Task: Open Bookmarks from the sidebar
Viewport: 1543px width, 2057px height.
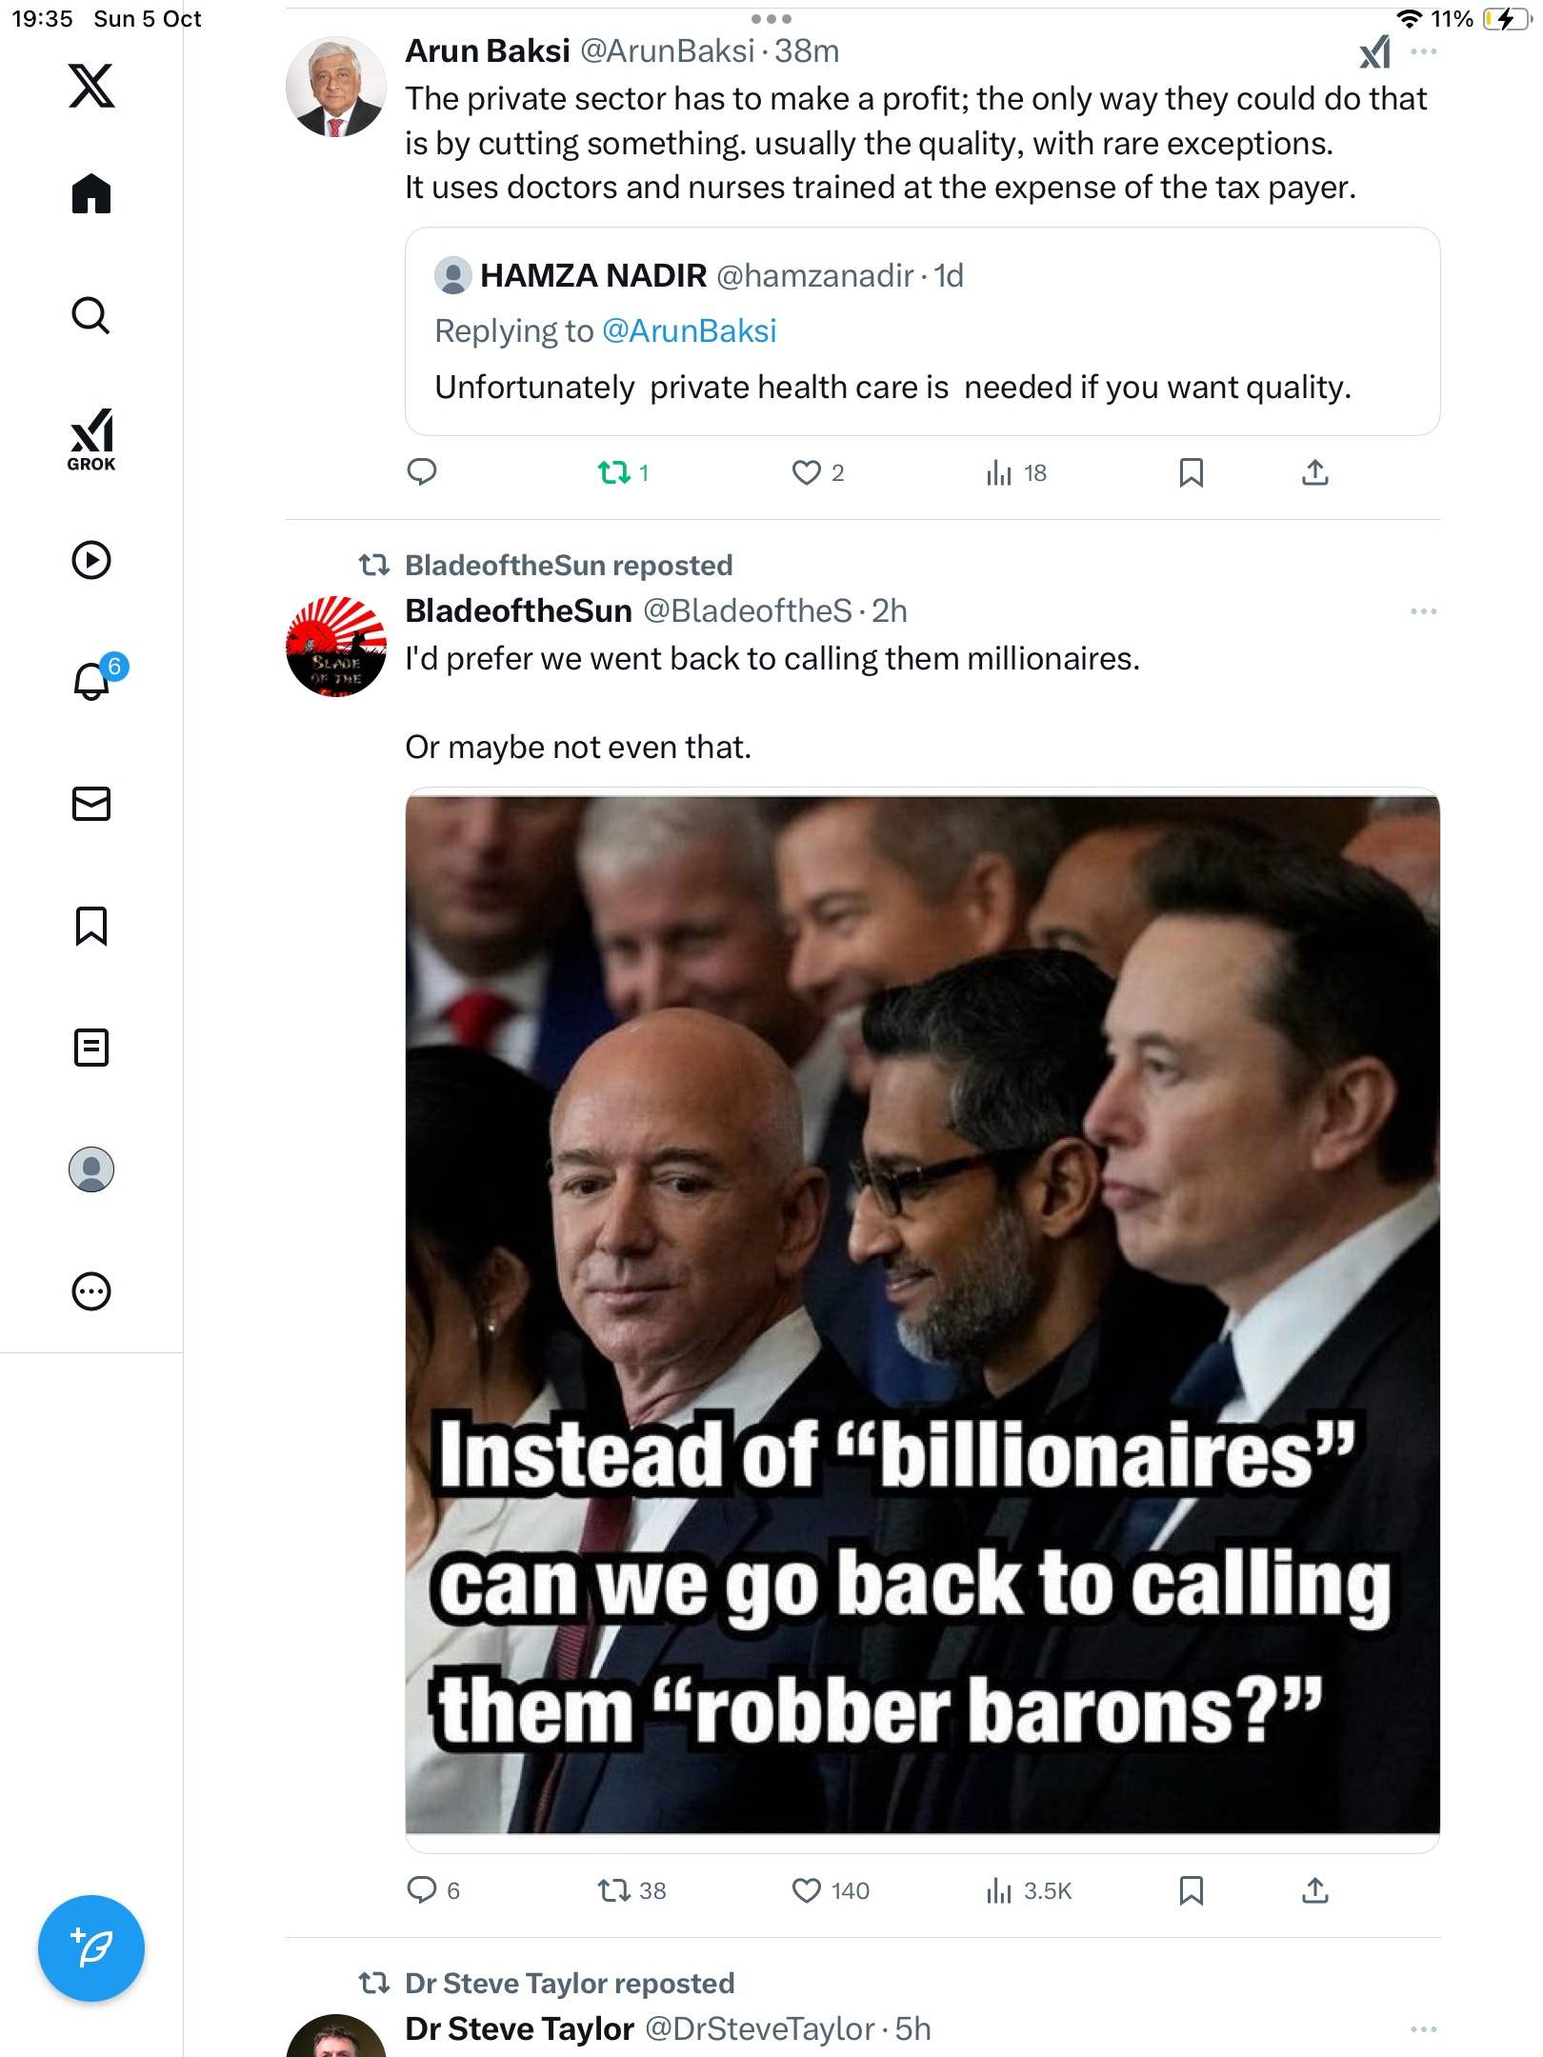Action: 91,926
